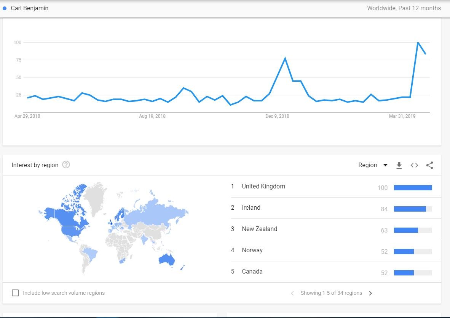The height and width of the screenshot is (318, 450).
Task: Open the embed code icon
Action: click(x=414, y=165)
